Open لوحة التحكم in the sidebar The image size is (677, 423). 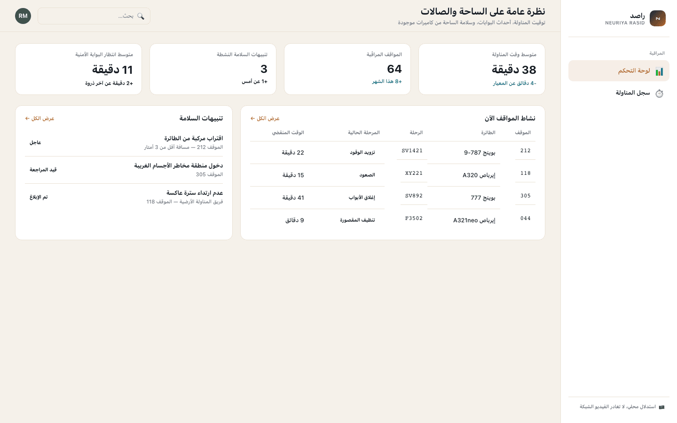[619, 71]
